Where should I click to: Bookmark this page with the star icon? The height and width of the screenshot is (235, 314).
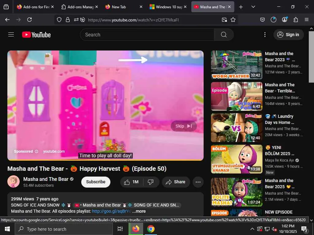pyautogui.click(x=233, y=20)
